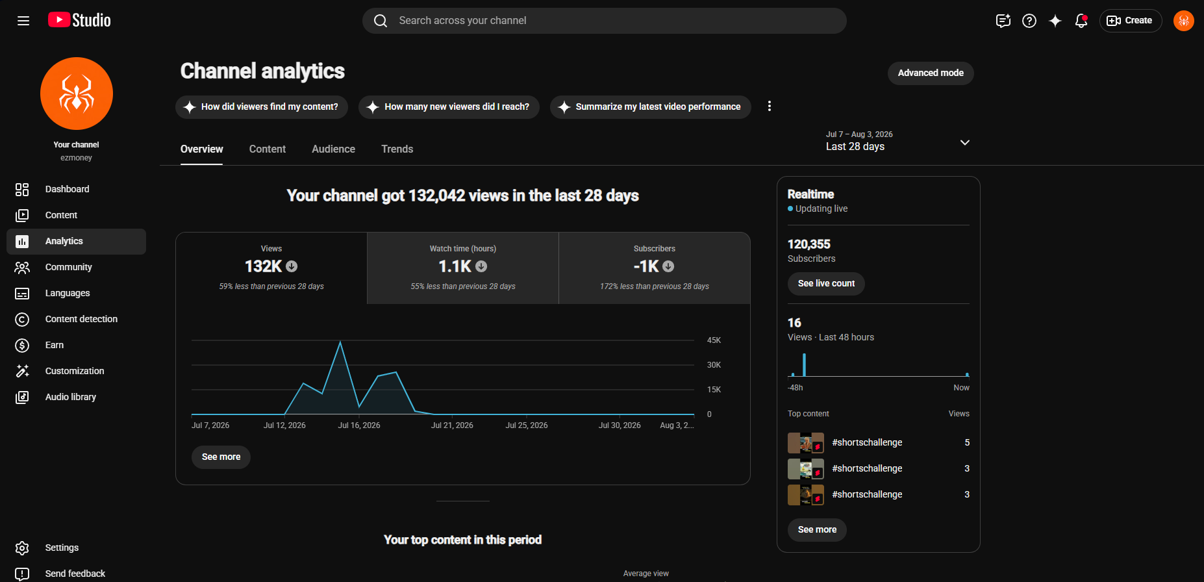The height and width of the screenshot is (582, 1204).
Task: Open the Create dropdown button
Action: click(x=1130, y=21)
